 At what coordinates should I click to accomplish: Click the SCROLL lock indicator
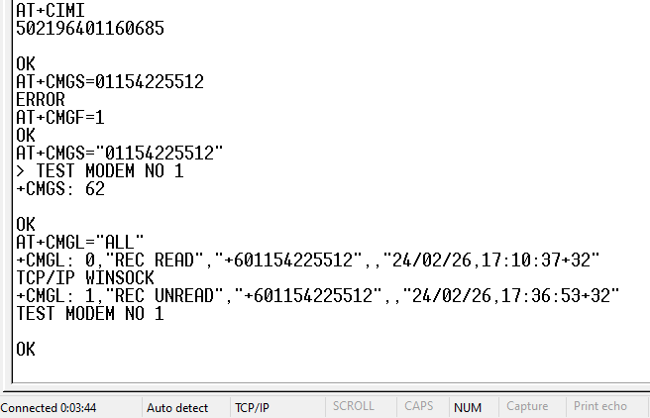[x=354, y=407]
